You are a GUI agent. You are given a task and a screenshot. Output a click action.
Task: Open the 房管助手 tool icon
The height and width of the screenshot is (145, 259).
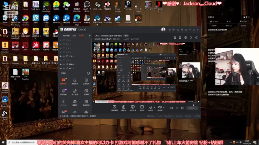pos(75,81)
